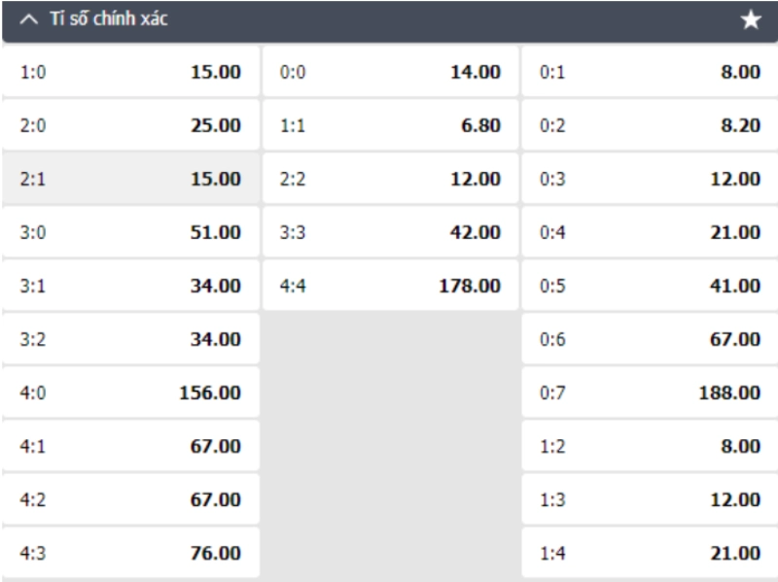Pick the 3:2 score at 34.00
Image resolution: width=778 pixels, height=582 pixels.
[x=130, y=339]
